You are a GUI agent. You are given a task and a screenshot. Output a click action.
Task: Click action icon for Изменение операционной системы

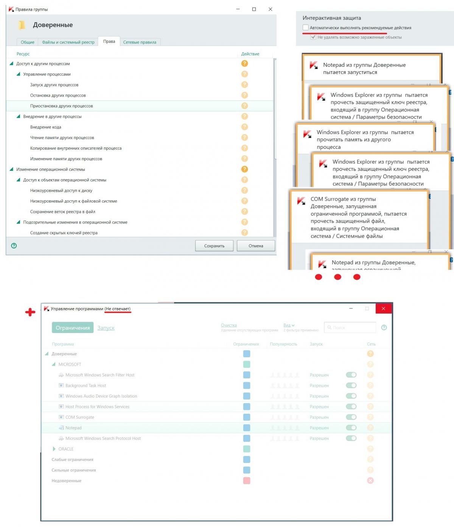point(245,169)
